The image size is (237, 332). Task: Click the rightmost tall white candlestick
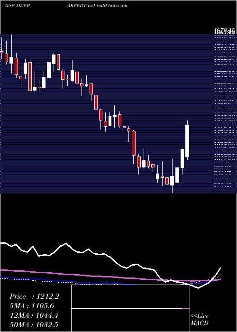point(187,141)
